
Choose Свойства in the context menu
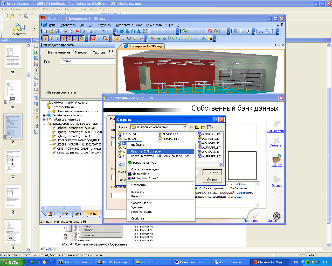(161, 218)
